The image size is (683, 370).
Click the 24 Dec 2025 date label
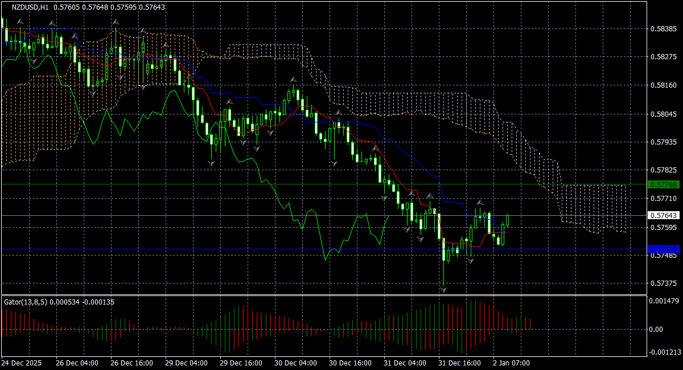pos(21,363)
